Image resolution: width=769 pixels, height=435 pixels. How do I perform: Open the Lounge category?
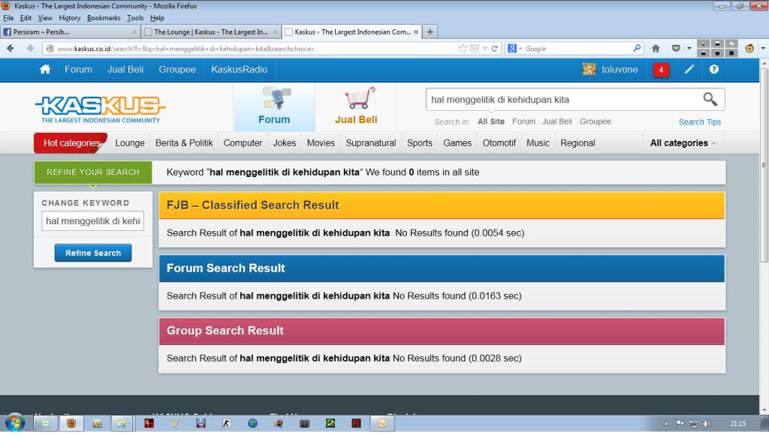tap(130, 143)
